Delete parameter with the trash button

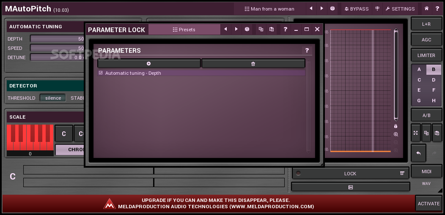coord(253,63)
